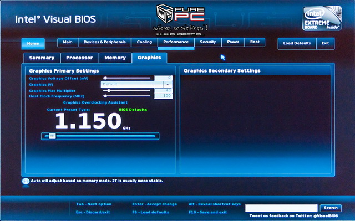Image resolution: width=355 pixels, height=221 pixels.
Task: Click the Home button
Action: [x=33, y=44]
